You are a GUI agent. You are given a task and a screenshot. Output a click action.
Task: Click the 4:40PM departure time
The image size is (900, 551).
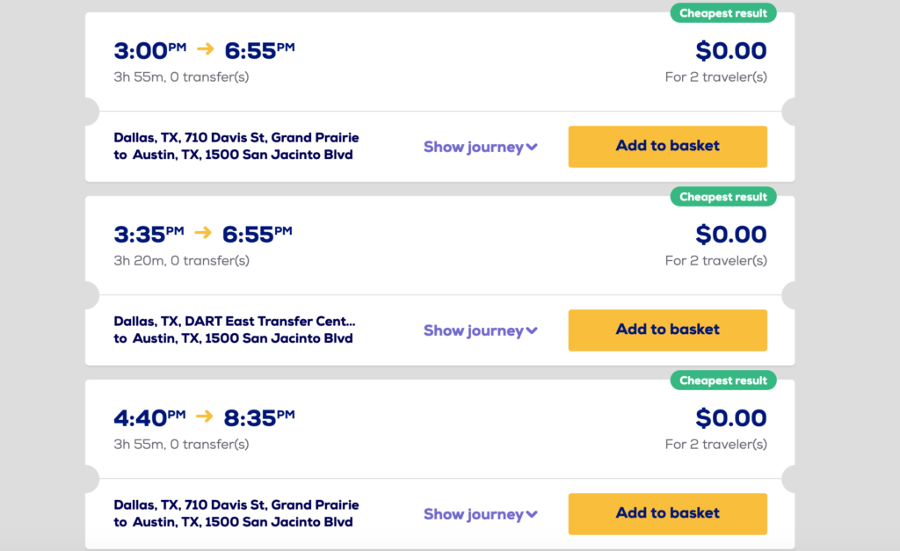[149, 417]
